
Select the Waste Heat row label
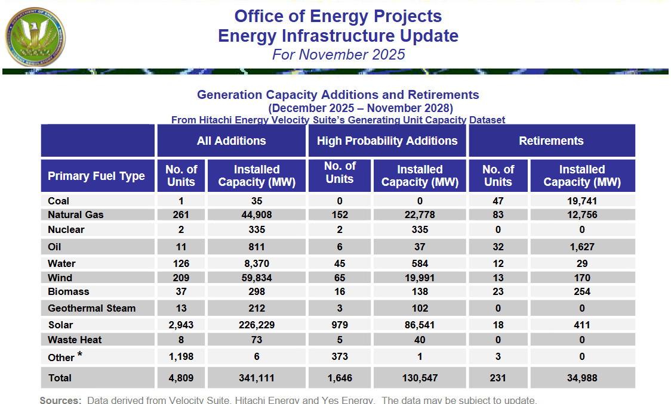[75, 340]
